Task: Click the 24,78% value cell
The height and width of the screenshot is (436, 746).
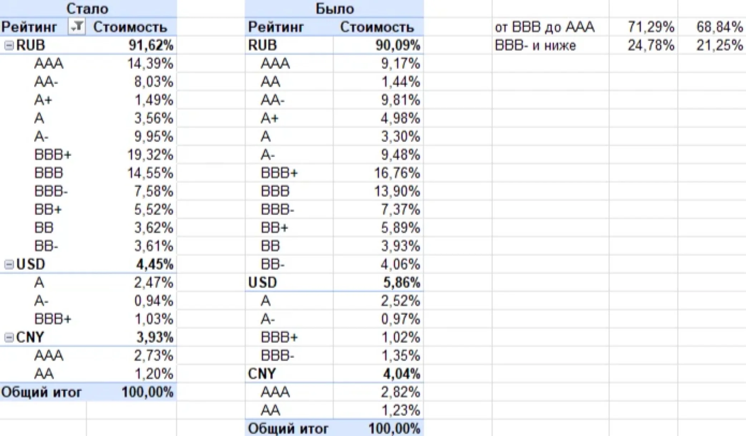Action: coord(643,45)
